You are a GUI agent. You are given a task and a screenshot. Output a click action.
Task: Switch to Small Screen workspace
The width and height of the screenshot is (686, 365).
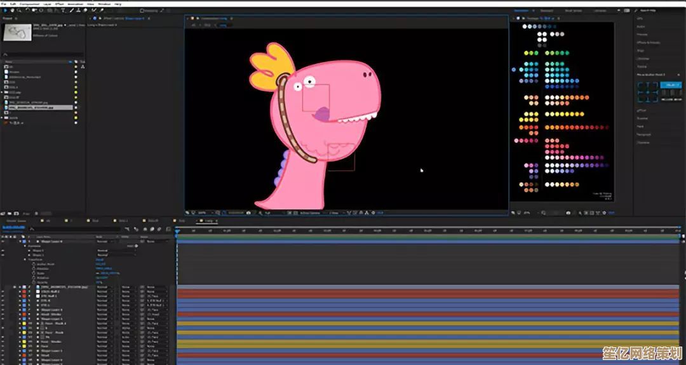click(573, 11)
